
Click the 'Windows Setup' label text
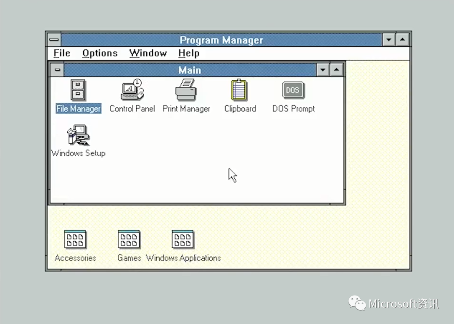point(78,153)
